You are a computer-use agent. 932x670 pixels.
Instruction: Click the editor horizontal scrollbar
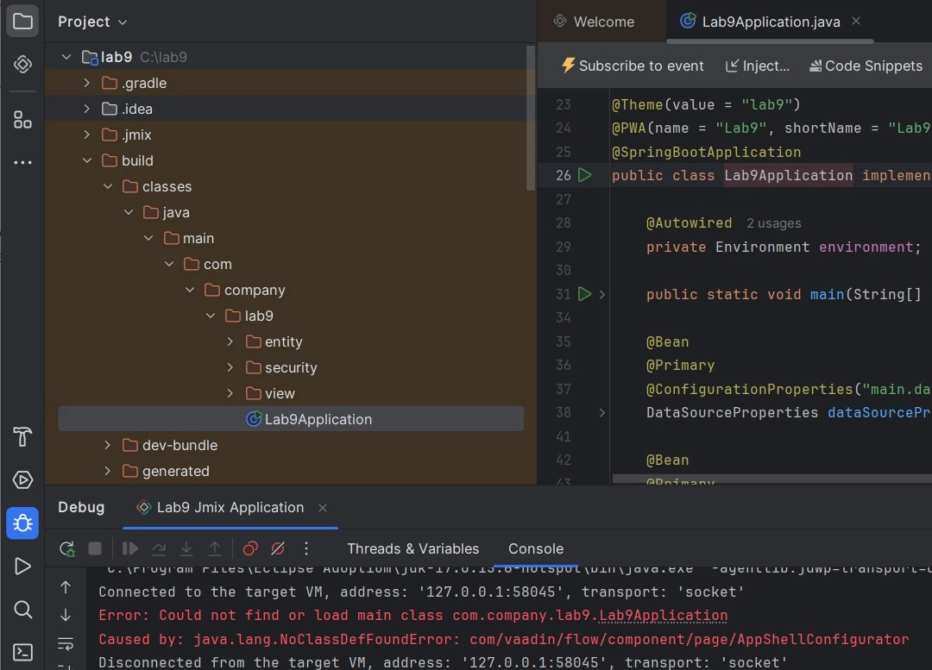tap(771, 479)
